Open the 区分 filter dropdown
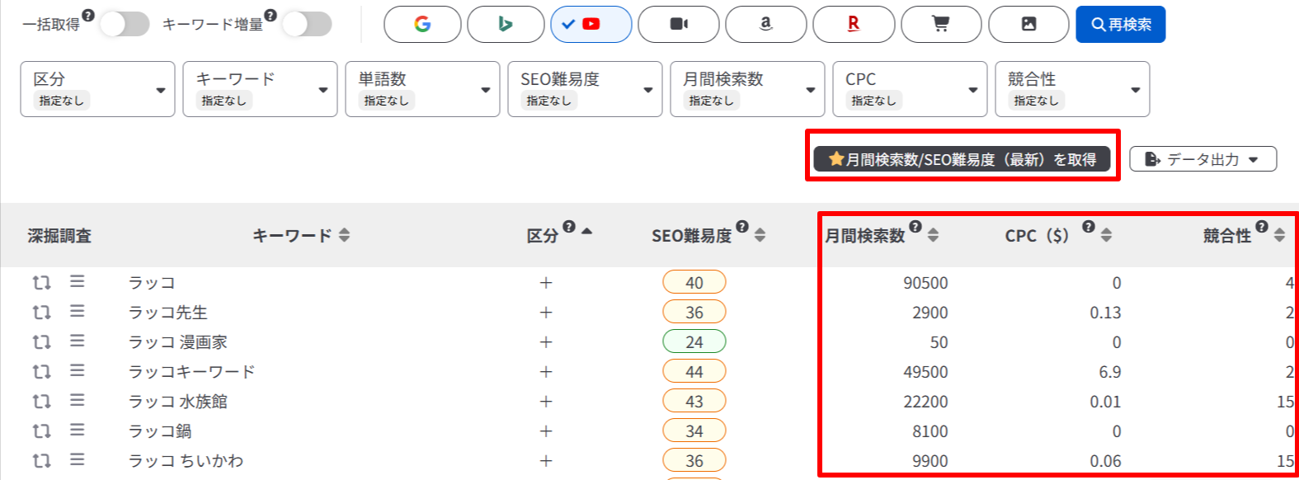This screenshot has height=480, width=1299. tap(97, 89)
